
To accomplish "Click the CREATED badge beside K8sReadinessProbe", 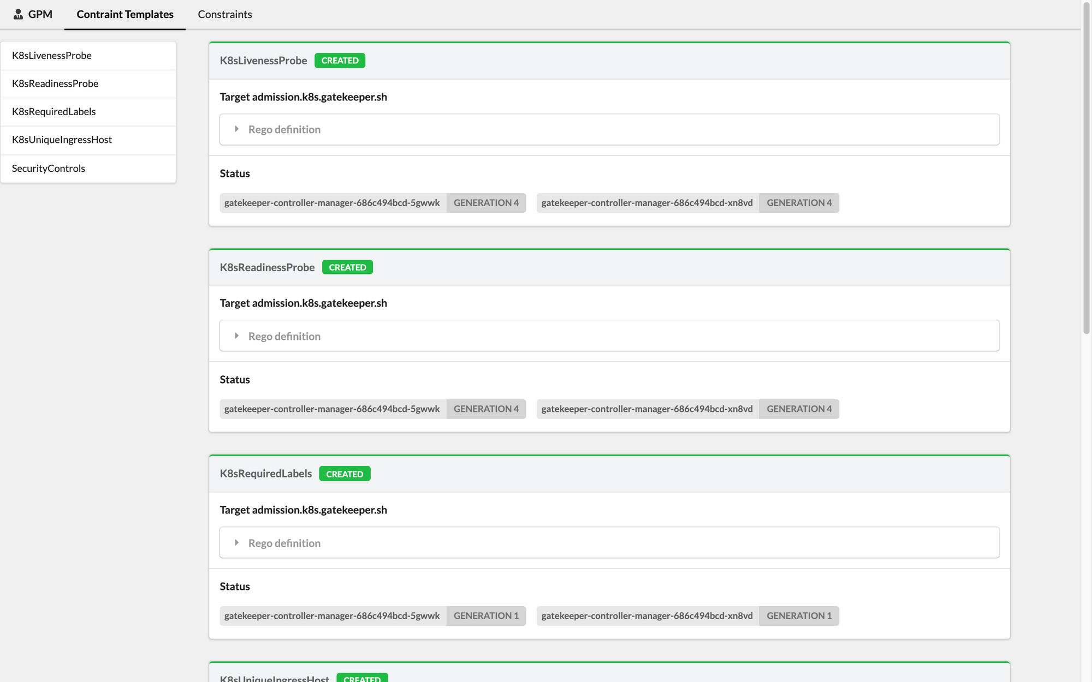I will click(x=347, y=267).
